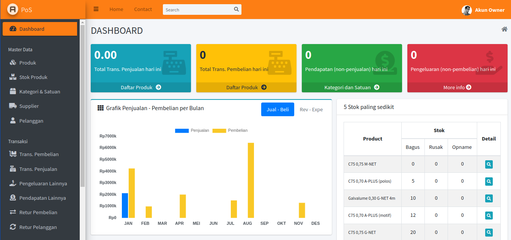Image resolution: width=511 pixels, height=240 pixels.
Task: Click the sidebar vertical scrollbar
Action: (82, 106)
